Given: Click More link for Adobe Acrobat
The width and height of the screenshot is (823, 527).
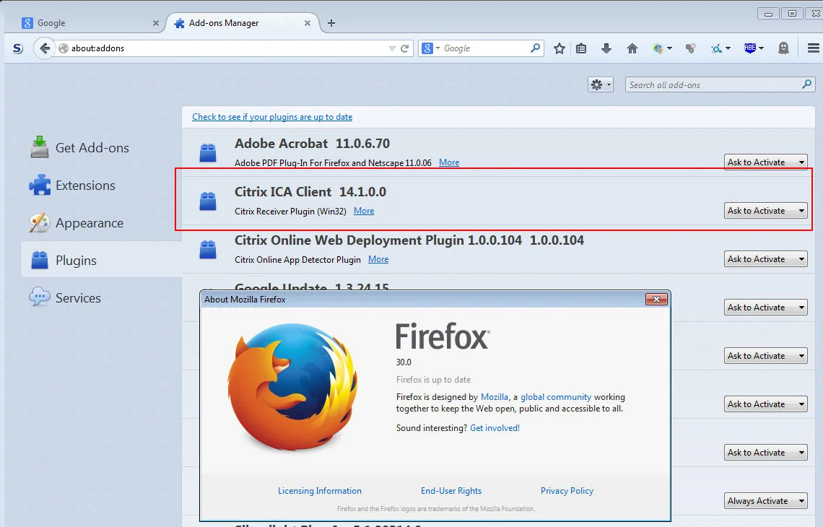Looking at the screenshot, I should pyautogui.click(x=449, y=162).
